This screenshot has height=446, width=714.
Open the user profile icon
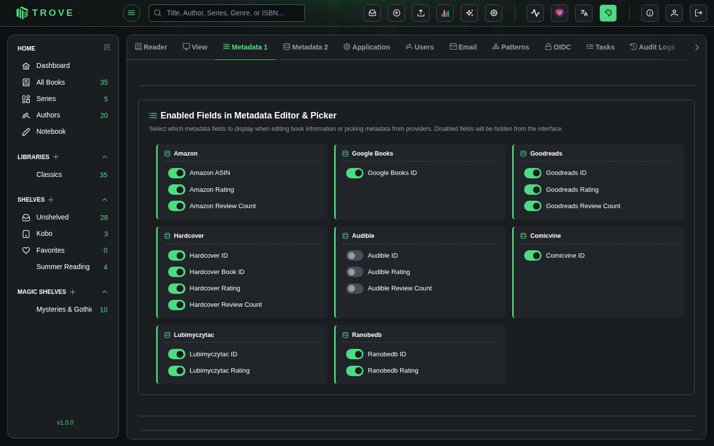coord(674,13)
